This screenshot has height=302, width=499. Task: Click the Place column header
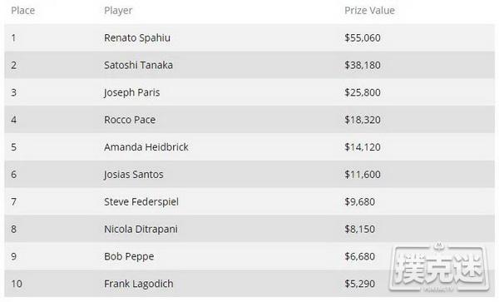point(23,11)
